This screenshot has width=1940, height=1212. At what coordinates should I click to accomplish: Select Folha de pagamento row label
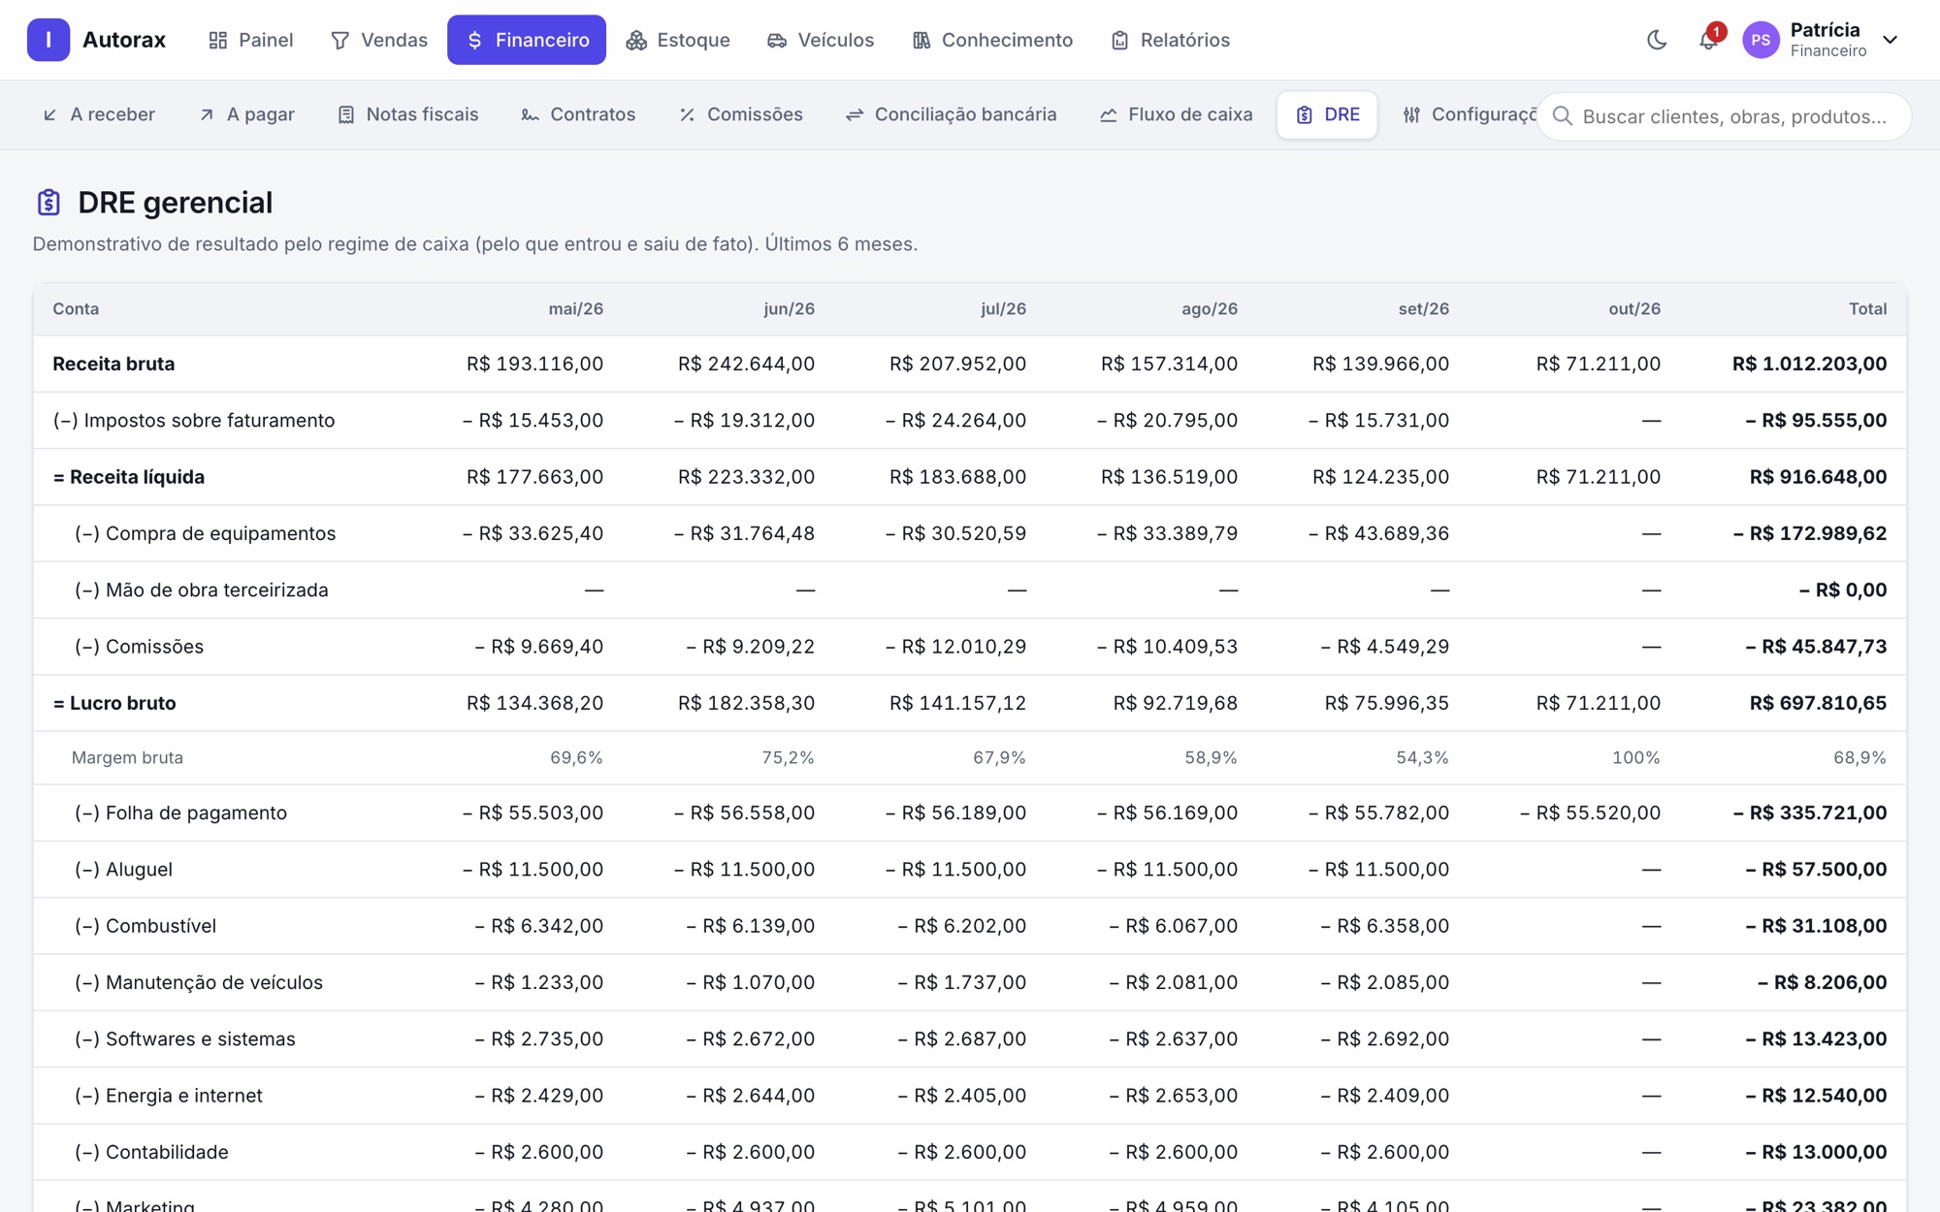tap(180, 813)
